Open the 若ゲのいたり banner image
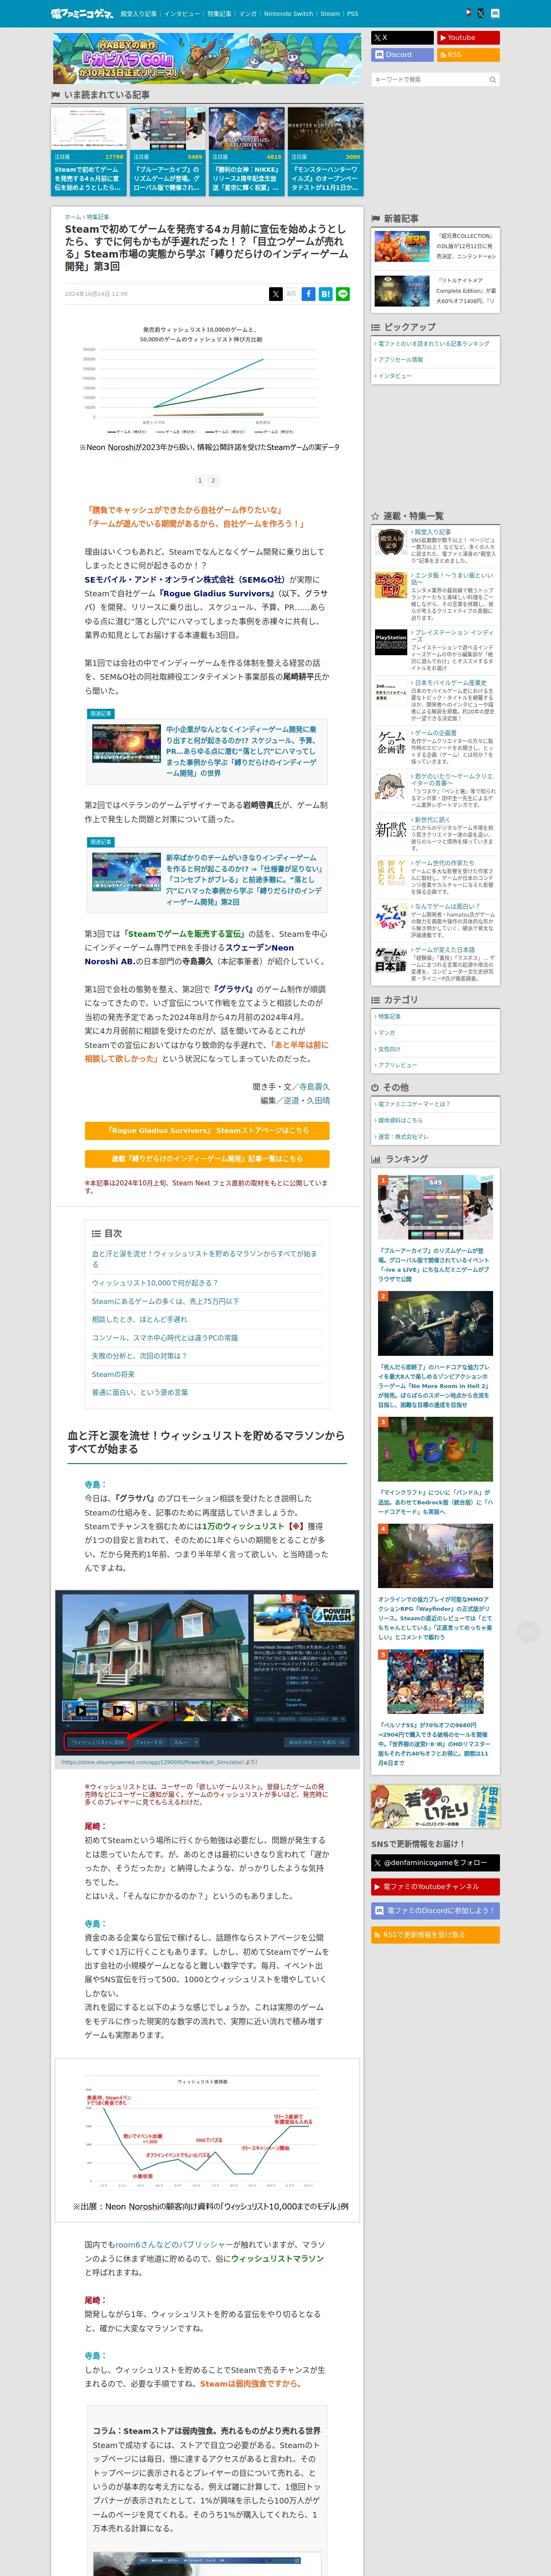Screen dimensions: 551x2576 [435, 1808]
